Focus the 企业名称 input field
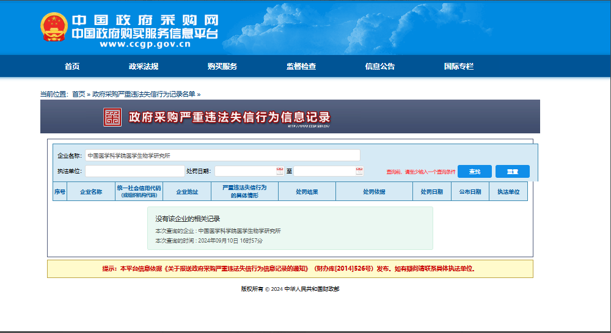Viewport: 611px width, 333px height. [222, 155]
